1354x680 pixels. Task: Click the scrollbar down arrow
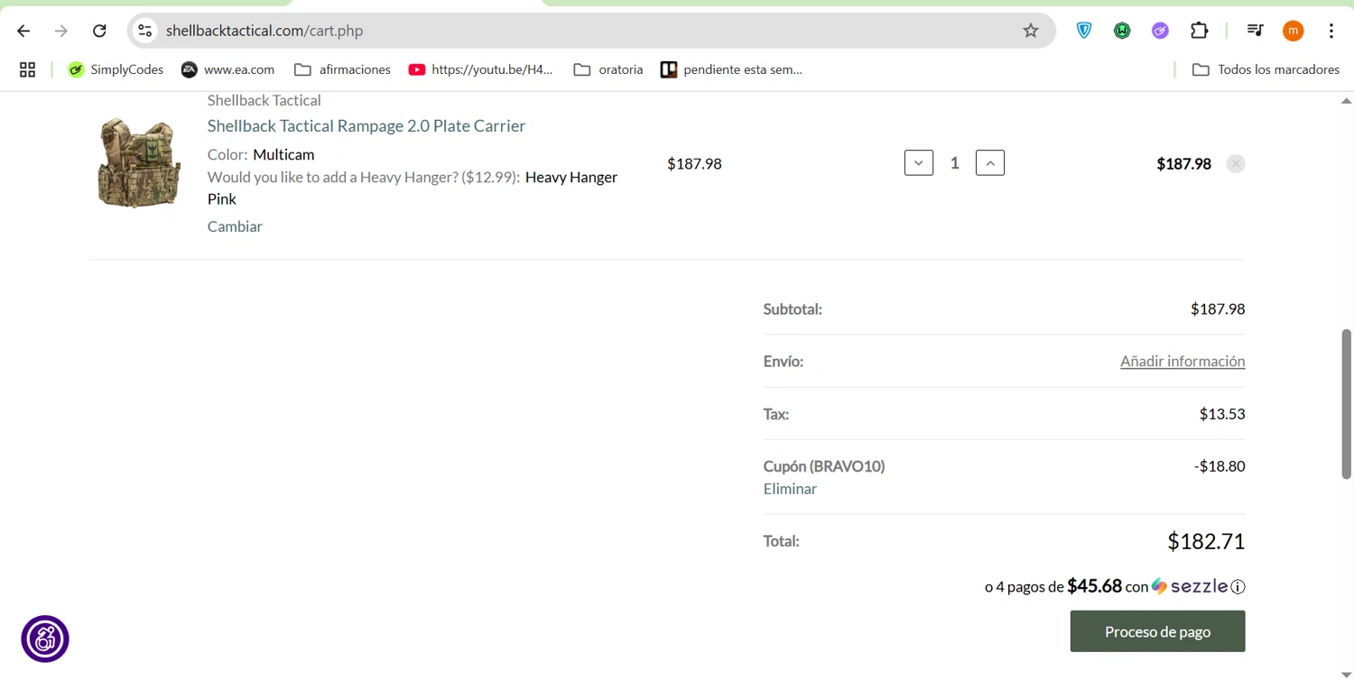click(x=1346, y=674)
